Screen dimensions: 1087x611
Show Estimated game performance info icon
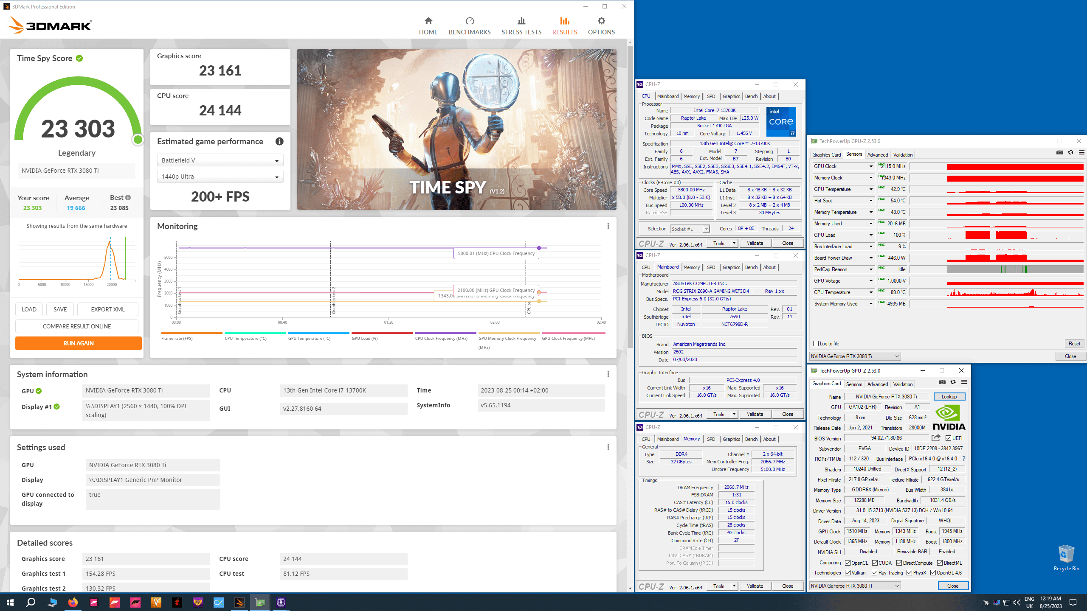coord(279,141)
